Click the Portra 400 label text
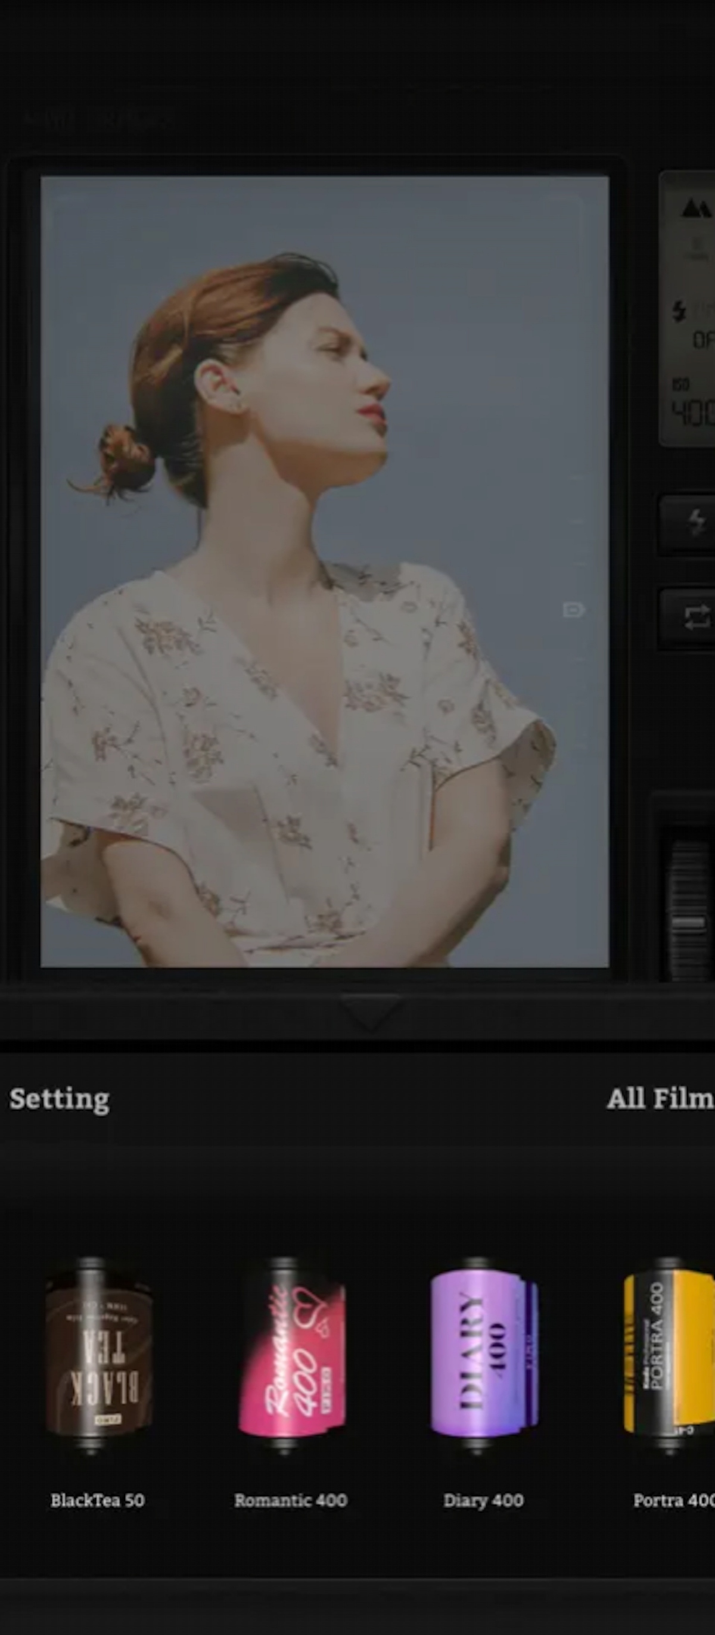This screenshot has height=1635, width=715. [x=673, y=1500]
